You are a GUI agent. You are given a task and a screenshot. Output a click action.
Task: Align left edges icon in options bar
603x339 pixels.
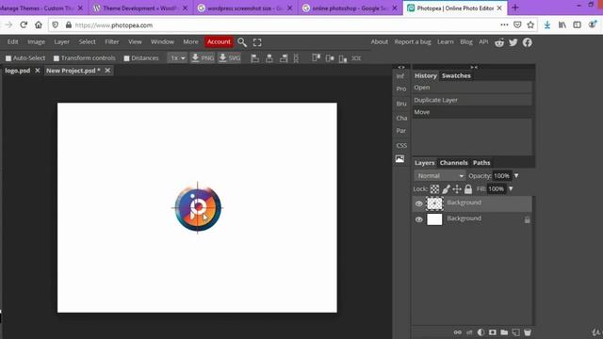click(x=254, y=58)
